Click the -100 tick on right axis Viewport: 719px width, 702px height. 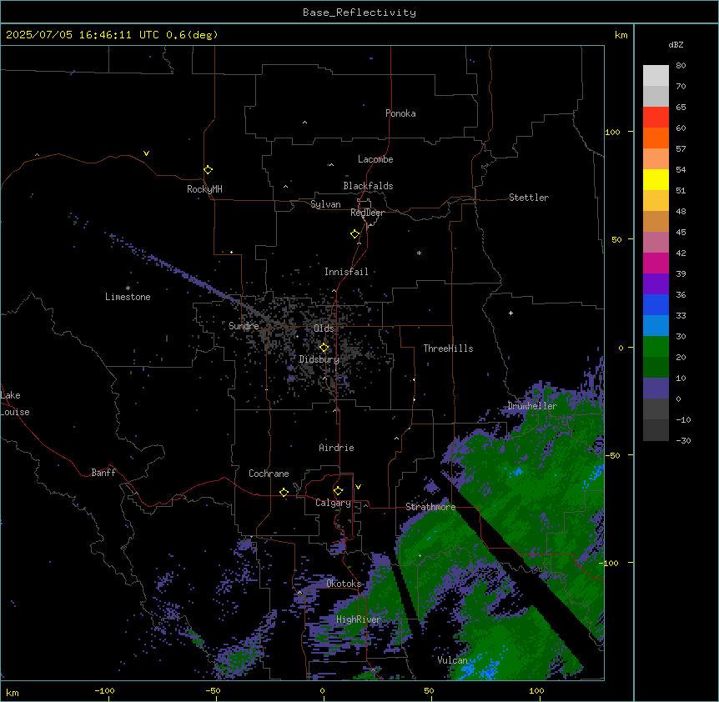pos(611,563)
